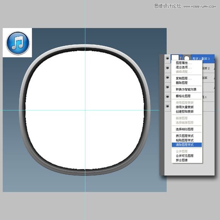Click the highlighted 清除图层样式 entry
The height and width of the screenshot is (220, 220).
(x=187, y=145)
